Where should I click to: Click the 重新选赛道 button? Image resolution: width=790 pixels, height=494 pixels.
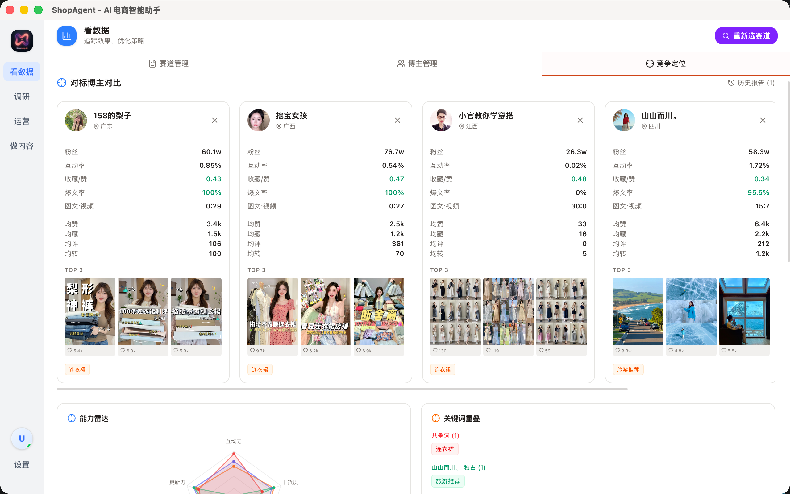pos(746,35)
